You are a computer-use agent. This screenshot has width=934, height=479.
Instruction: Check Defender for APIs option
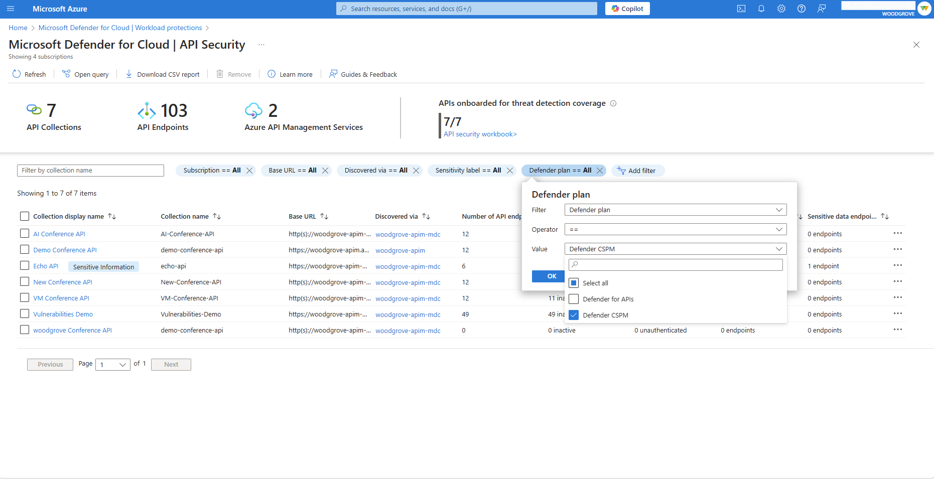click(574, 299)
